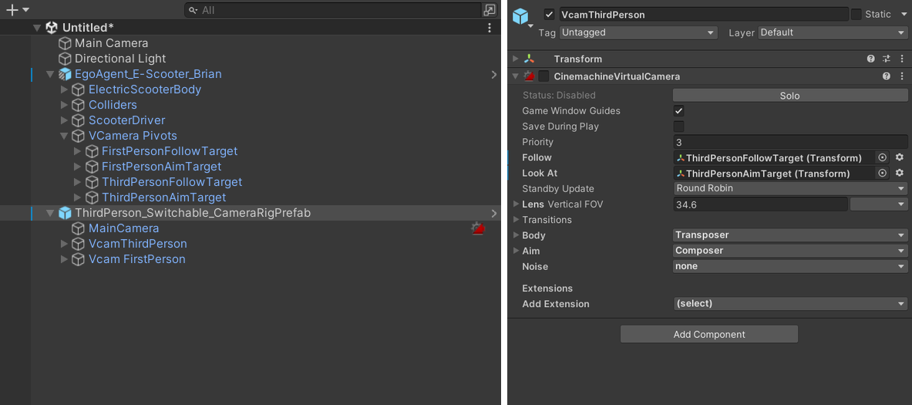Open the dropdown arrow beside the plus button

point(25,10)
